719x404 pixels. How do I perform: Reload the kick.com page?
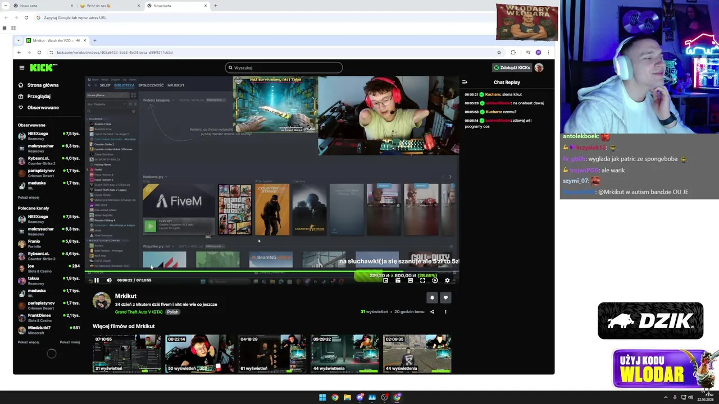39,52
